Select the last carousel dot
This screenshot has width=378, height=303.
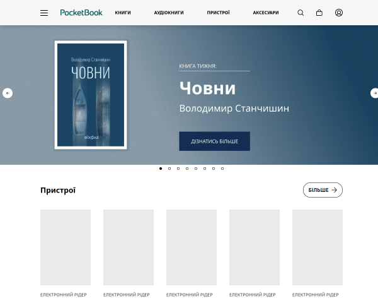pos(222,169)
